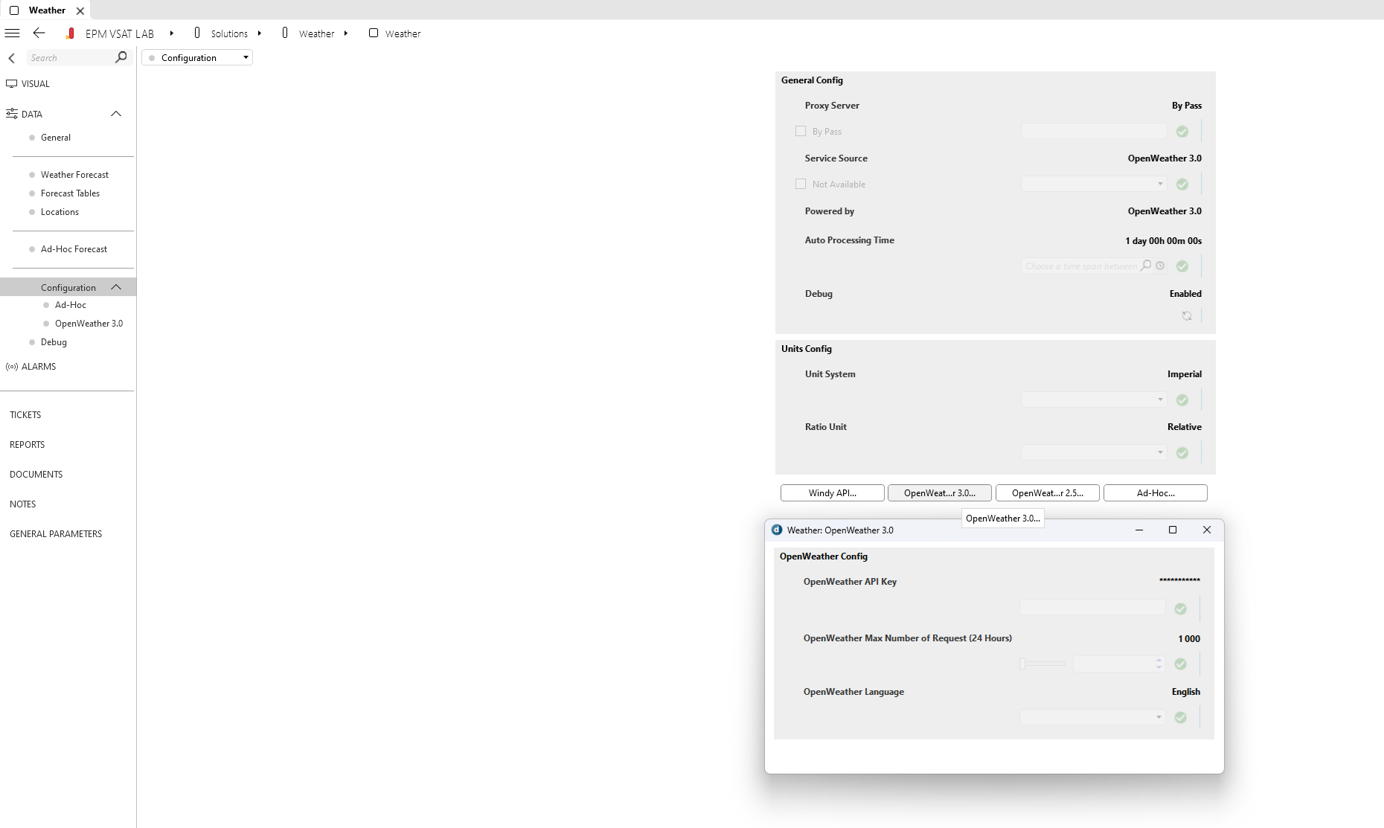This screenshot has height=828, width=1384.
Task: Click the OpenWeat...r 3.0... button
Action: click(940, 493)
